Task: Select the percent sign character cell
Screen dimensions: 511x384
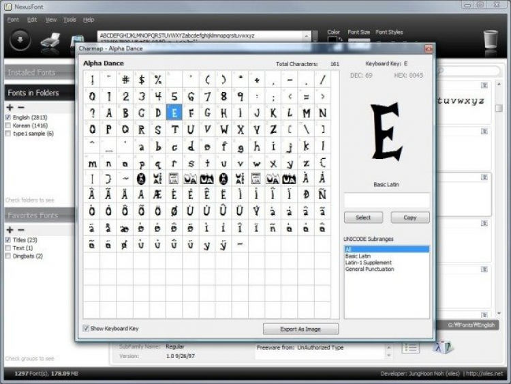Action: (158, 80)
